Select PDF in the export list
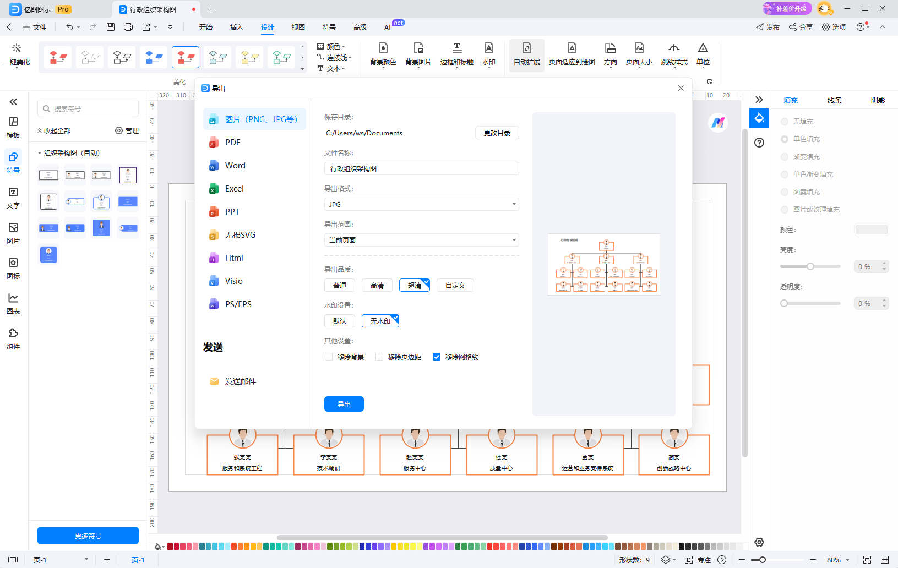Screen dimensions: 898x568 254,143
